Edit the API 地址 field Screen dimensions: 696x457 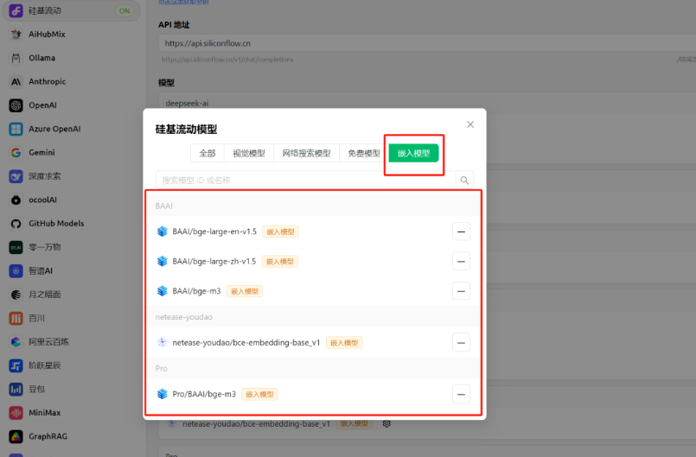(427, 43)
